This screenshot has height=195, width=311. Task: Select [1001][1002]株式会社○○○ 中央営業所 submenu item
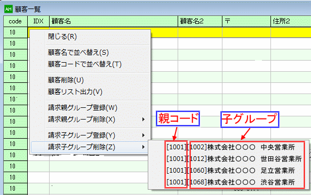pos(228,147)
